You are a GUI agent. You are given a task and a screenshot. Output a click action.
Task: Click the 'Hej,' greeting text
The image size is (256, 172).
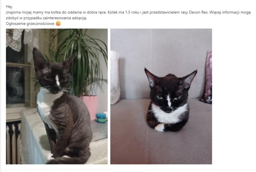(9, 6)
